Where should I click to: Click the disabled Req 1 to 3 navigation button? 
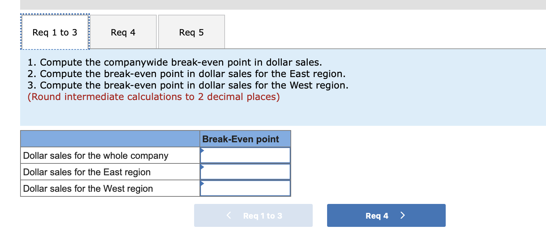point(253,215)
